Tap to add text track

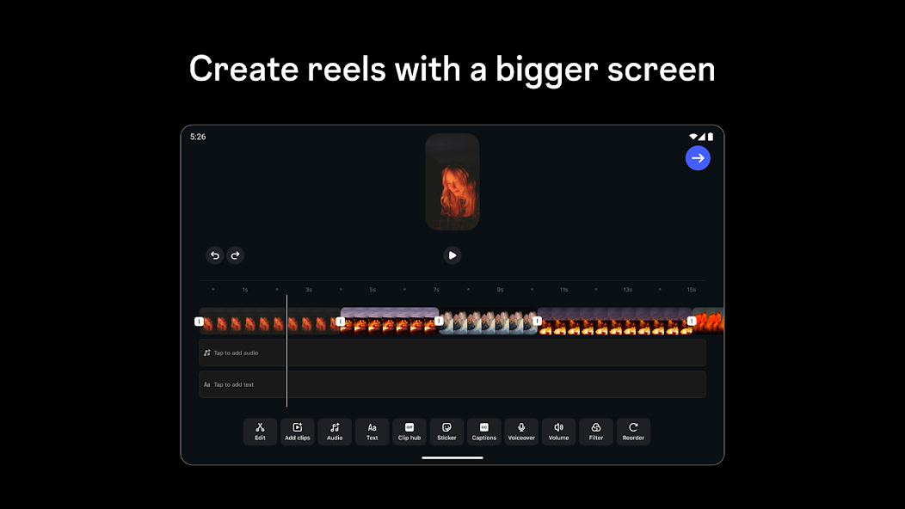point(452,384)
